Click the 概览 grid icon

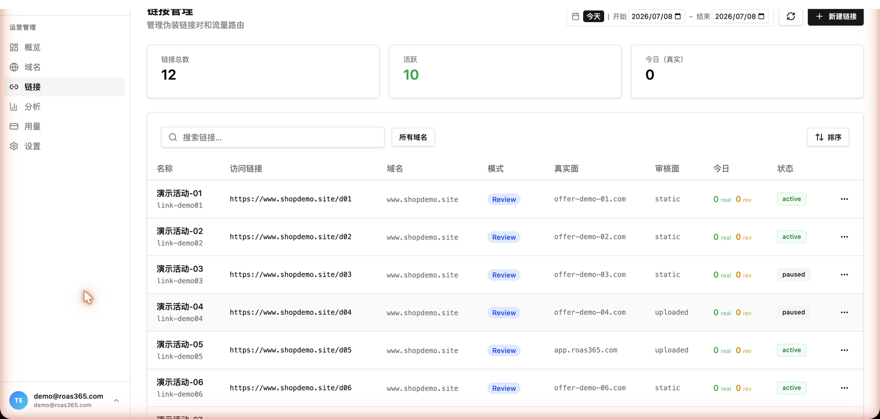(14, 47)
